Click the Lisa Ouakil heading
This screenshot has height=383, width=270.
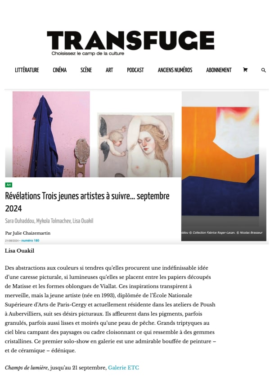(19, 251)
